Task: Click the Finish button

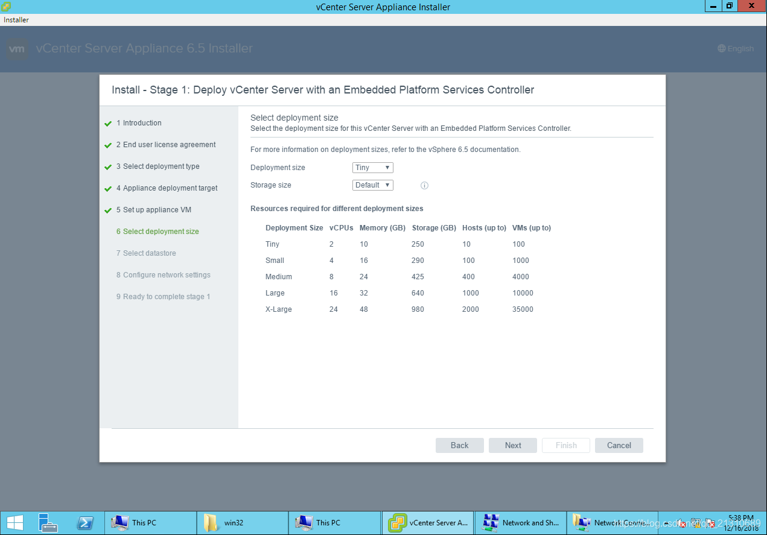Action: [566, 445]
